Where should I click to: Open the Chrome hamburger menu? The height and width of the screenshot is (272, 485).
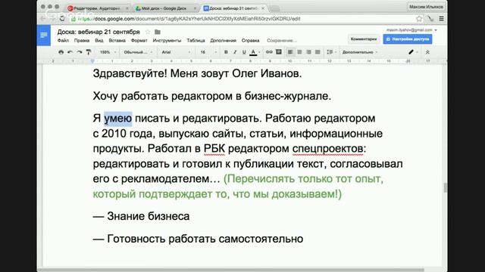coord(441,18)
